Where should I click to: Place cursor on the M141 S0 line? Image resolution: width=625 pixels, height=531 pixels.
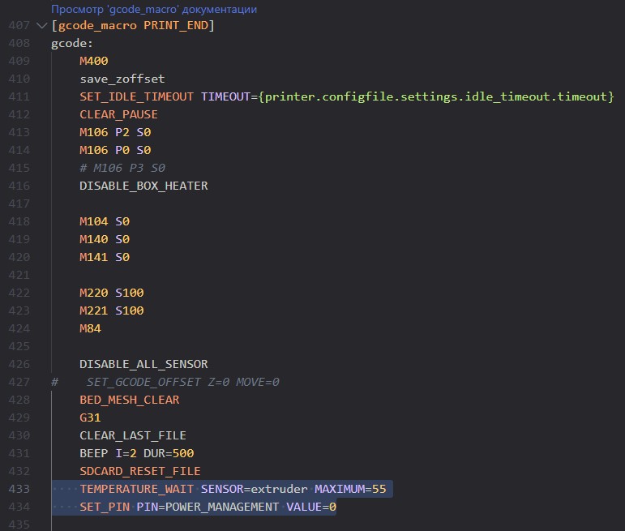pos(105,258)
